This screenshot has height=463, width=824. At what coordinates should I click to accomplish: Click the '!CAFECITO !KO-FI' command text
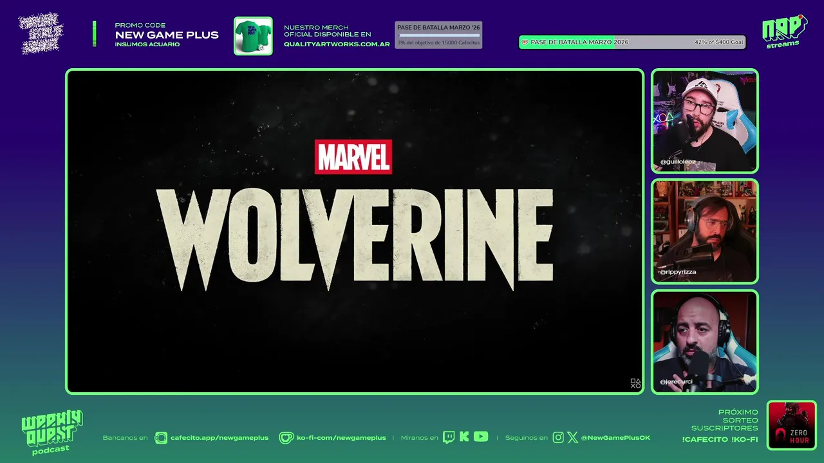[x=720, y=439]
